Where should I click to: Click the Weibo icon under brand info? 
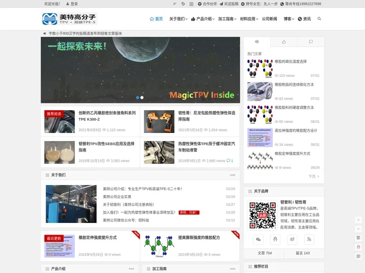point(292,239)
